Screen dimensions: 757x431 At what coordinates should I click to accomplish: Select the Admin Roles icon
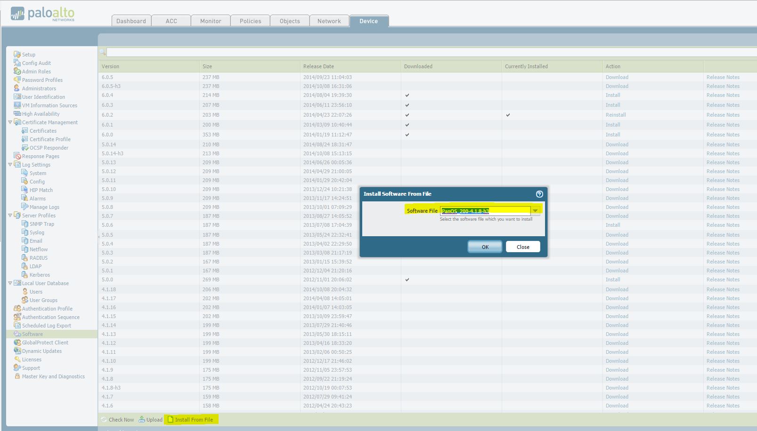[x=17, y=72]
